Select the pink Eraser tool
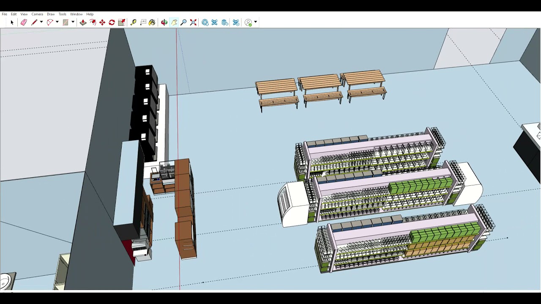541x304 pixels. pyautogui.click(x=24, y=22)
